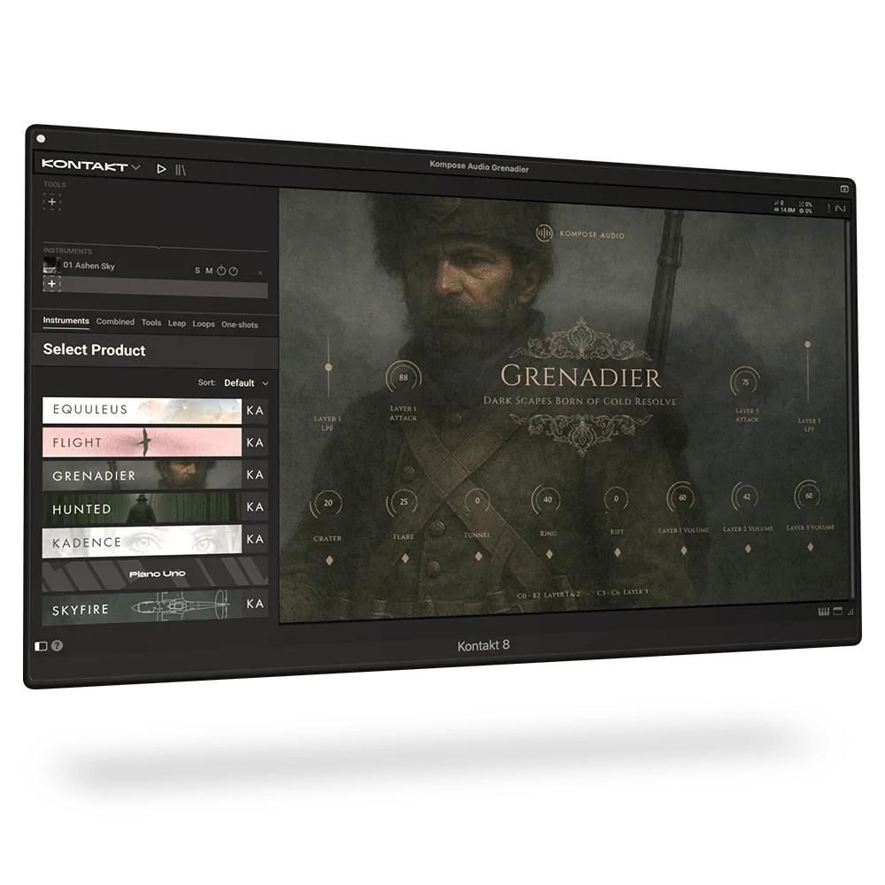Image resolution: width=885 pixels, height=885 pixels.
Task: Select the Skyfire product banner
Action: point(142,607)
